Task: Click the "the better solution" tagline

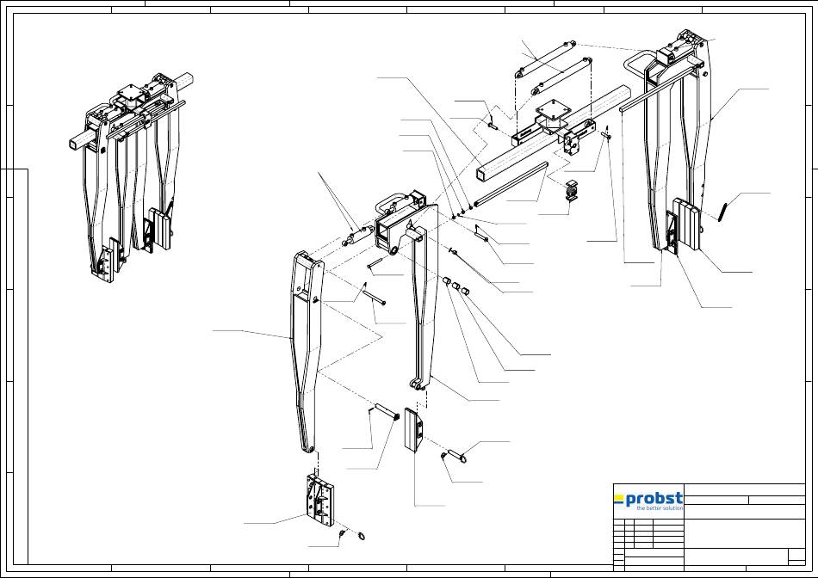Action: (x=660, y=508)
